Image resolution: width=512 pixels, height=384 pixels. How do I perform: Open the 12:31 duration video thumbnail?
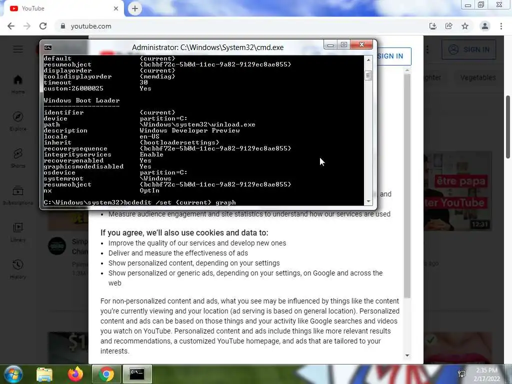[x=458, y=191]
